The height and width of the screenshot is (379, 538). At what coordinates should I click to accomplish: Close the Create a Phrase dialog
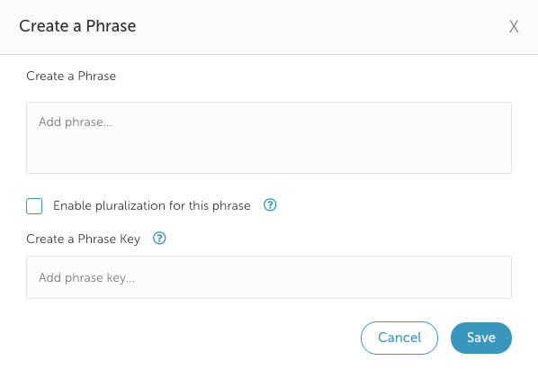point(514,26)
